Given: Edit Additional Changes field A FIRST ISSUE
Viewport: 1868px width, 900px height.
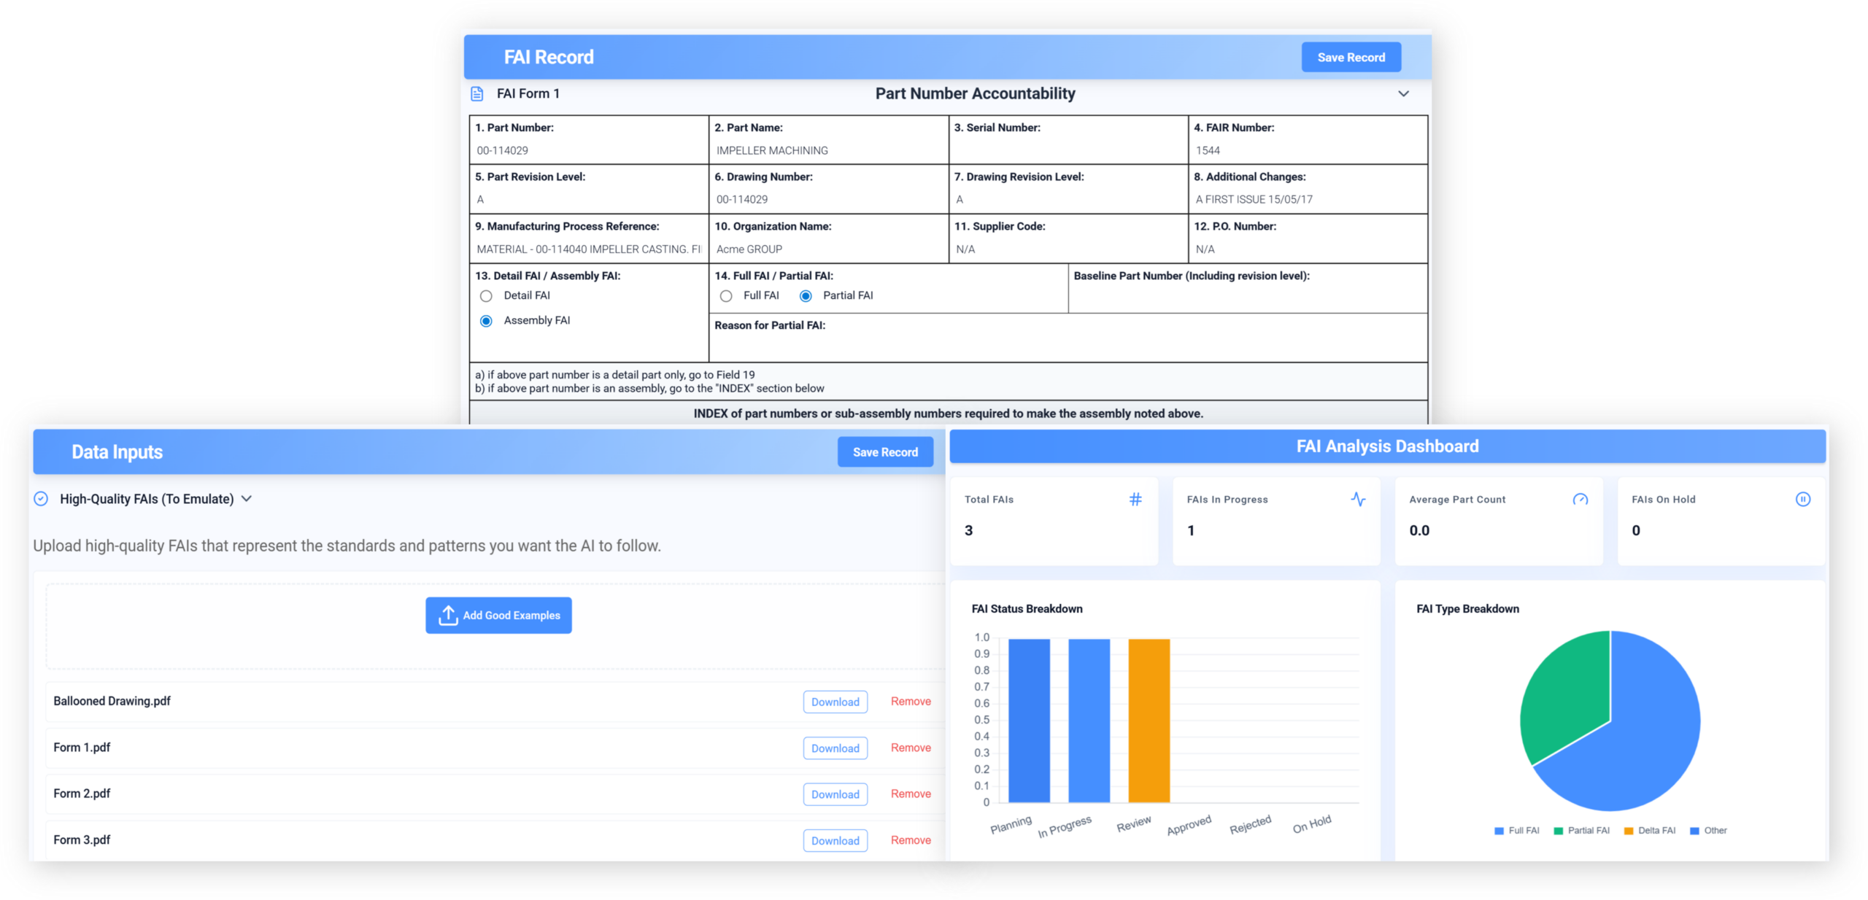Looking at the screenshot, I should tap(1307, 199).
